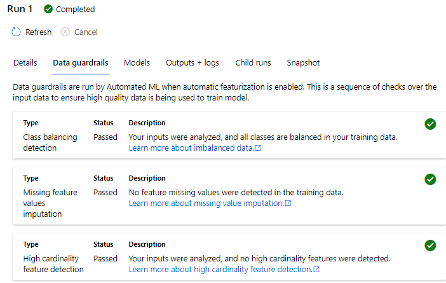Click the Cancel circle-x icon
The height and width of the screenshot is (283, 446).
pyautogui.click(x=65, y=32)
